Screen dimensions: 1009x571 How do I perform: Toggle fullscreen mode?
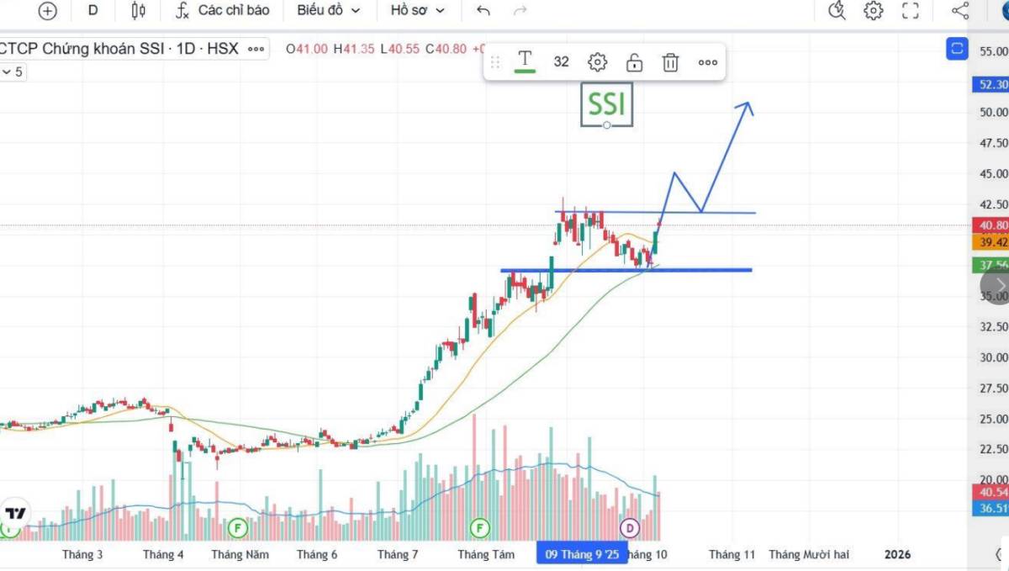[x=910, y=11]
